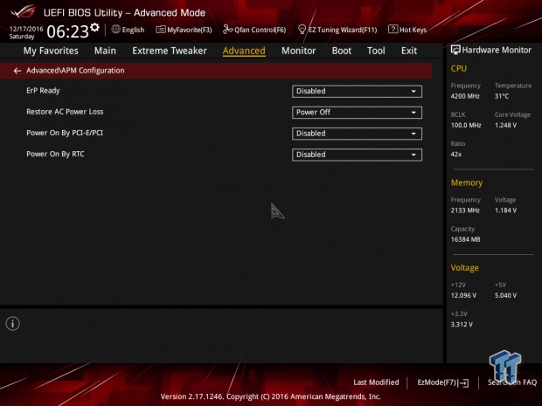Click Search on FAQ link

(x=512, y=382)
